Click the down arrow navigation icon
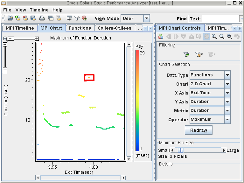The height and width of the screenshot is (183, 244). click(184, 37)
